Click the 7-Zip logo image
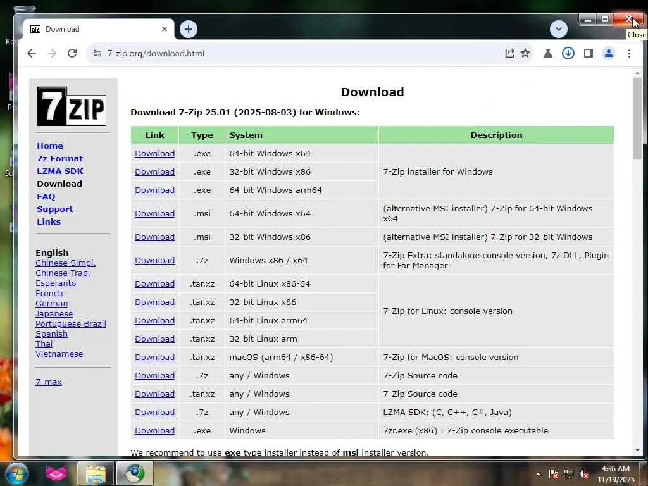Image resolution: width=648 pixels, height=486 pixels. click(72, 106)
